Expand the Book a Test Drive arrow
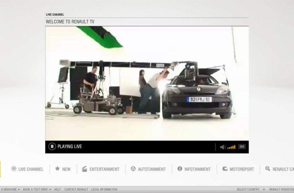Screen dimensions: 294x193 [x=50, y=189]
